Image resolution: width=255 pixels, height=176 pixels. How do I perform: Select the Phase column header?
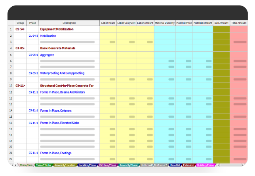pyautogui.click(x=32, y=23)
